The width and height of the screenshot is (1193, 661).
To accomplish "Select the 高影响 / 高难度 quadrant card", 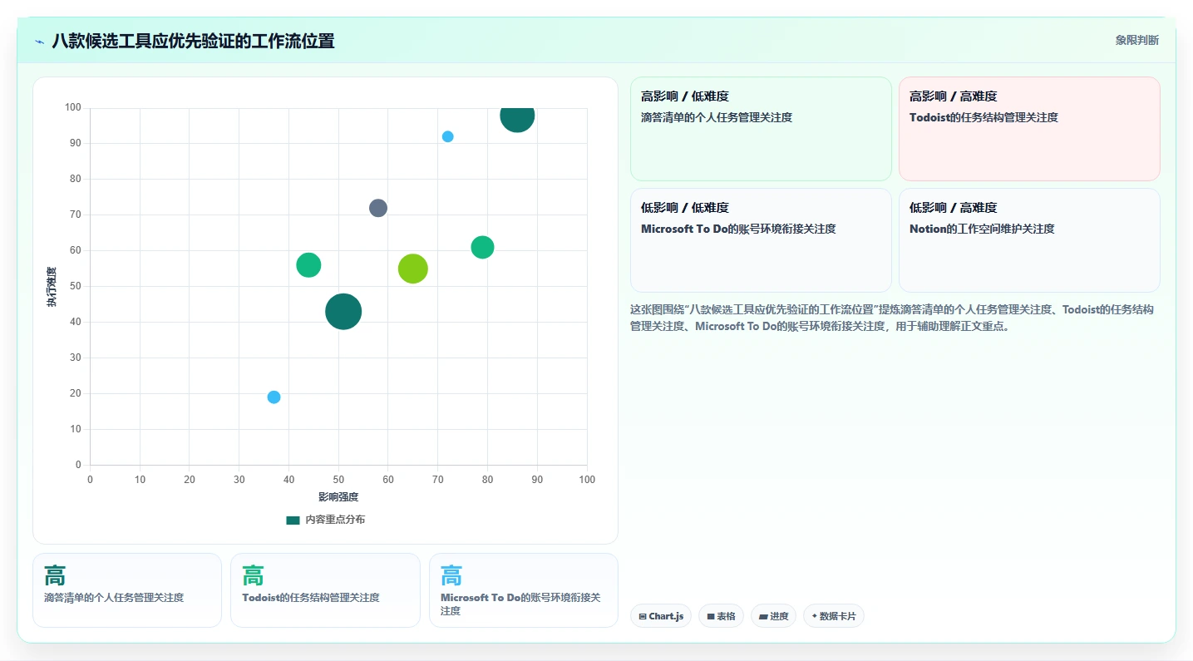I will point(1029,129).
